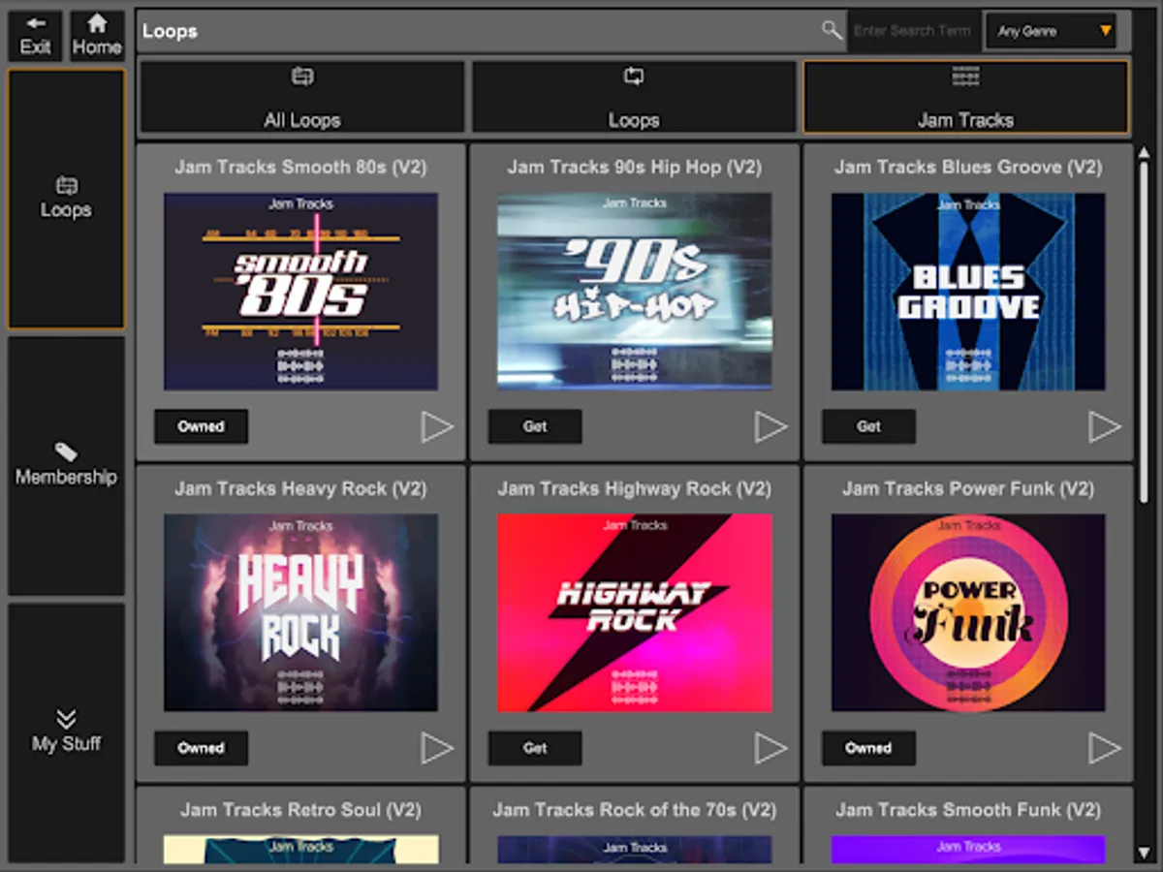Image resolution: width=1163 pixels, height=872 pixels.
Task: Switch to the All Loops tab
Action: pos(302,97)
